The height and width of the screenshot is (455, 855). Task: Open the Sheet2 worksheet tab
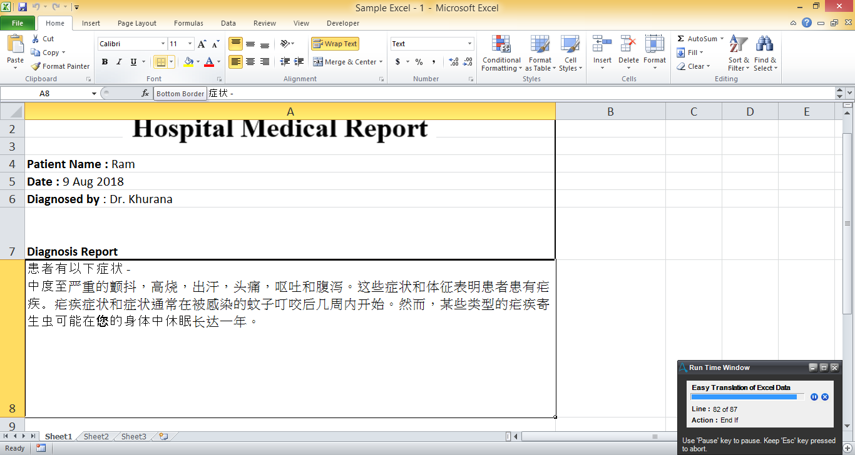pos(96,437)
